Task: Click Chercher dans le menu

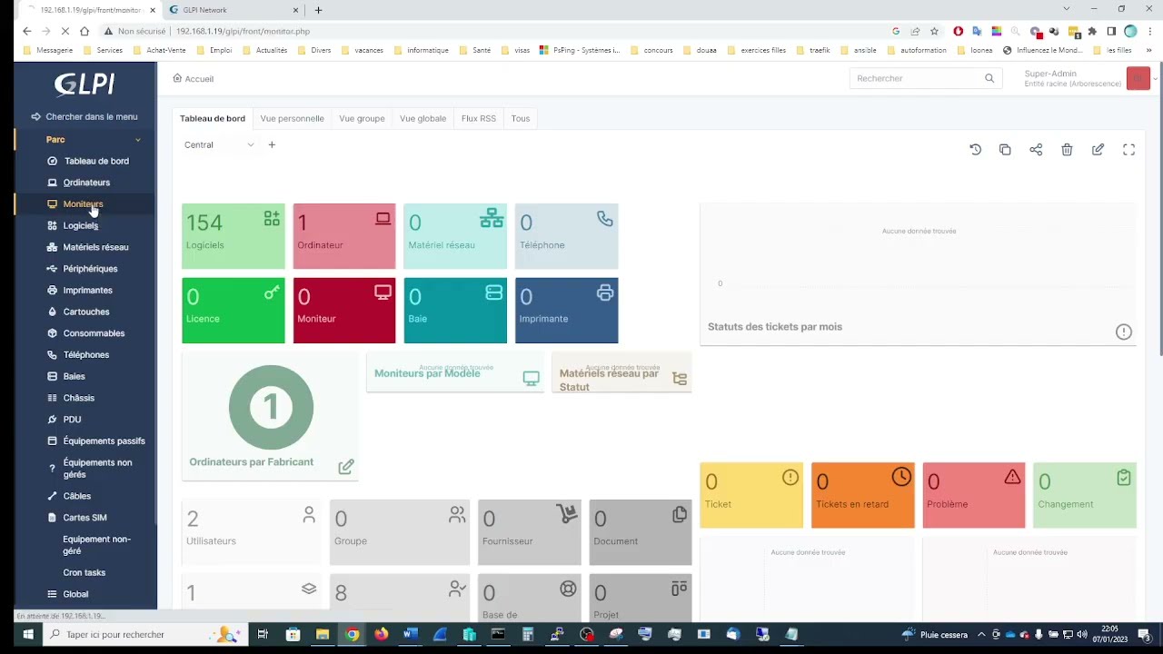Action: click(x=84, y=116)
